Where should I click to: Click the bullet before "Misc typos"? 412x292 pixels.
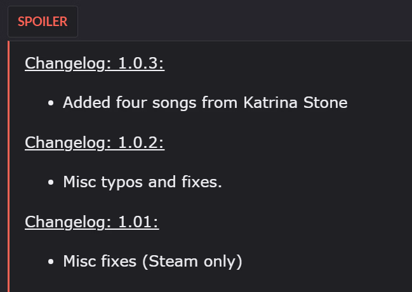point(51,183)
